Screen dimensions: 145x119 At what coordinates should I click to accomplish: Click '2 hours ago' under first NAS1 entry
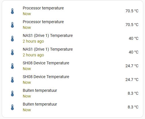[33, 41]
